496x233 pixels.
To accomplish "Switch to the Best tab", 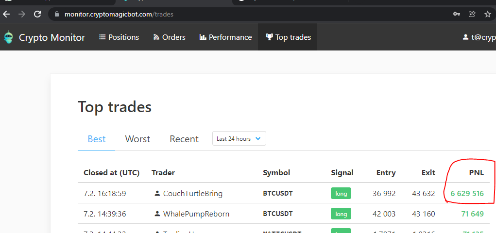I will pyautogui.click(x=97, y=139).
